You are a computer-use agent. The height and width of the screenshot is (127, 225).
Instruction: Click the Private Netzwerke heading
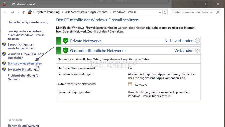(86, 41)
